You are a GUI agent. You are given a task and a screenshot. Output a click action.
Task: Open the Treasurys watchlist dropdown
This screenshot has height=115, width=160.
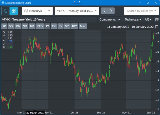click(x=37, y=11)
